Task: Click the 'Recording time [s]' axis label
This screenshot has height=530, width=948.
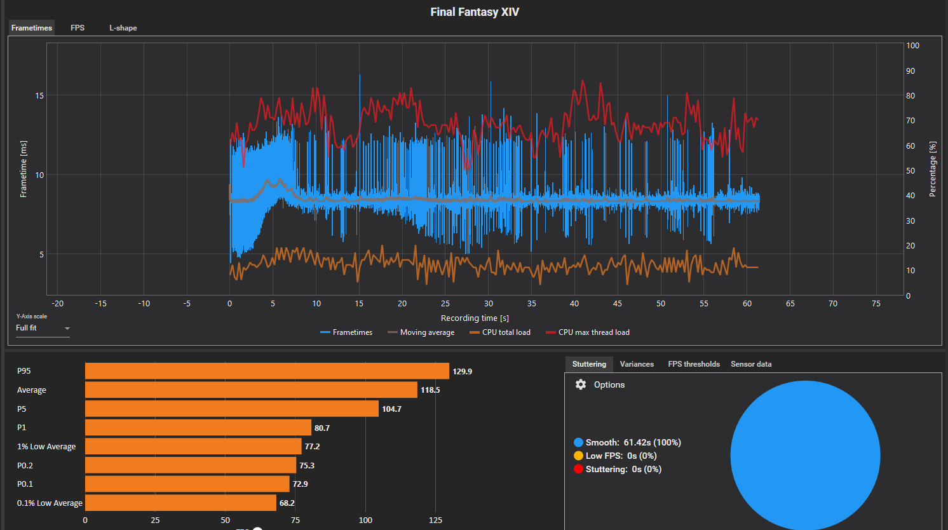Action: 475,318
